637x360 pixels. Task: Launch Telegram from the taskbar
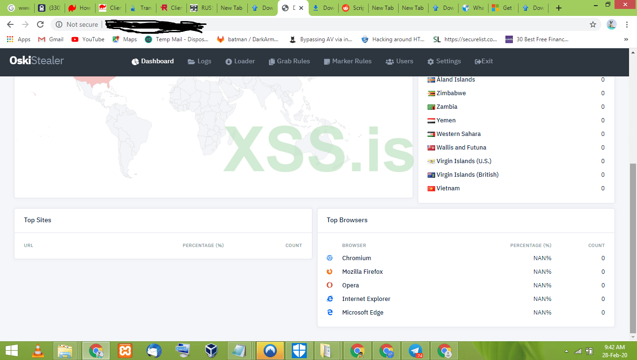click(x=415, y=350)
